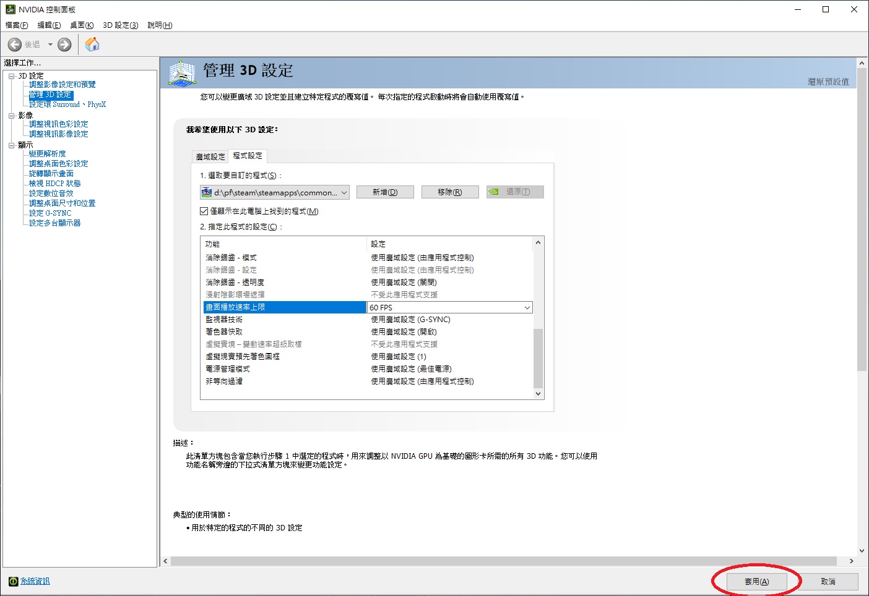The width and height of the screenshot is (869, 596).
Task: Click settings list scroll up arrow
Action: 538,243
